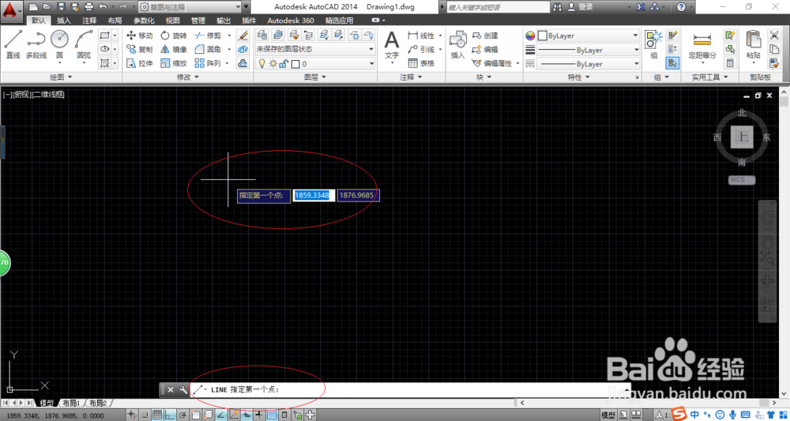The height and width of the screenshot is (421, 790).
Task: Toggle ortho mode in status bar
Action: click(170, 415)
